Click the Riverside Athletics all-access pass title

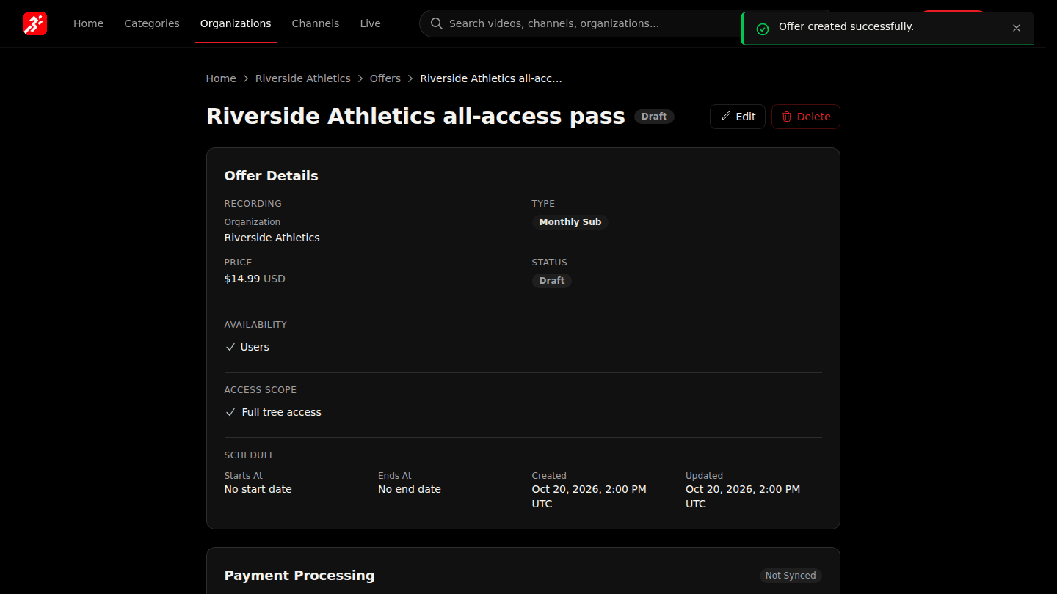[415, 117]
